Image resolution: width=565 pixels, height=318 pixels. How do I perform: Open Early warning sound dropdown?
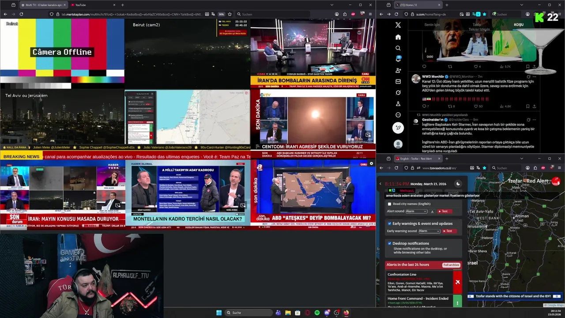tap(429, 231)
